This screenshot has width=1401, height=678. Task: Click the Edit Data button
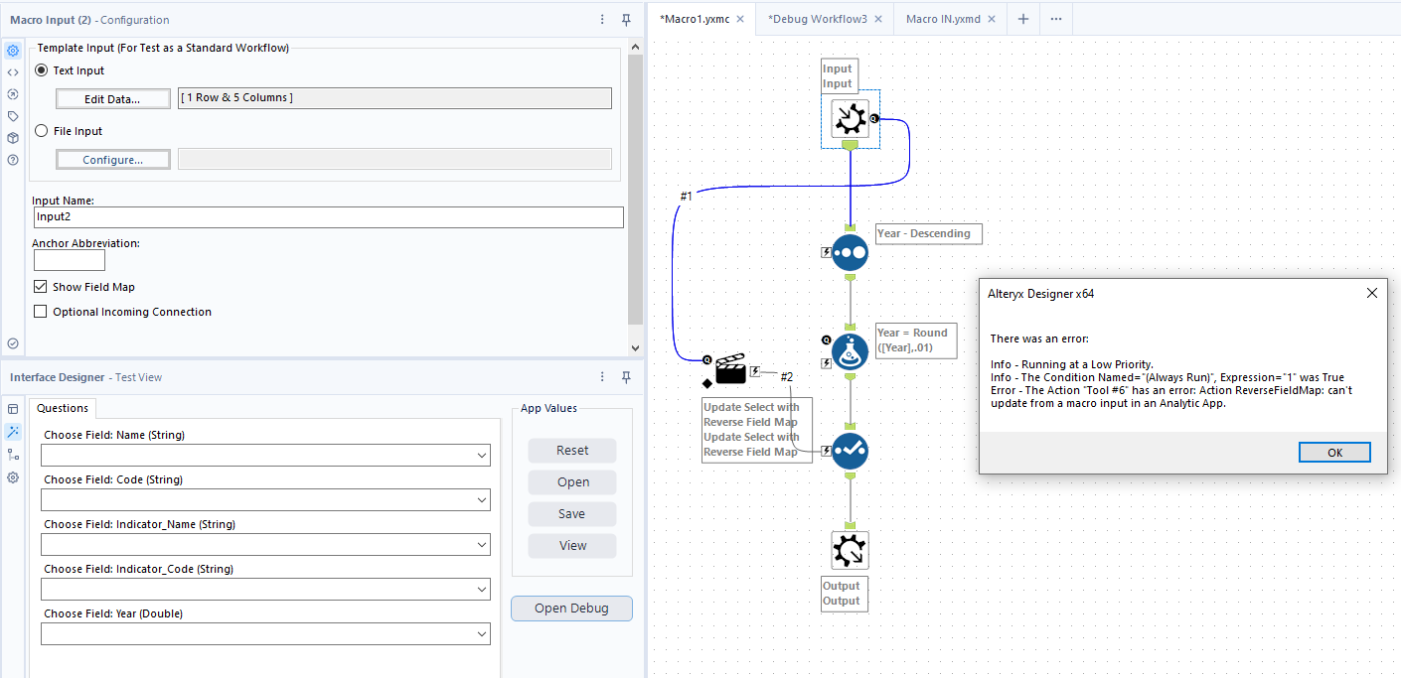[x=112, y=97]
